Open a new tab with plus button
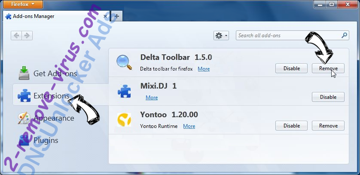The width and height of the screenshot is (360, 175). [x=117, y=16]
